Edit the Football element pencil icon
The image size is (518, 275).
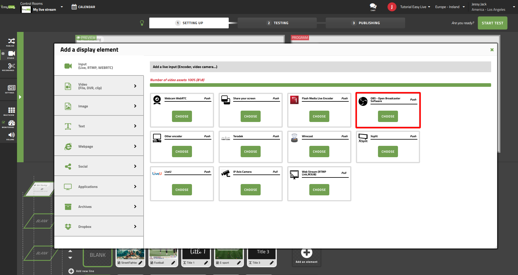pos(173,263)
